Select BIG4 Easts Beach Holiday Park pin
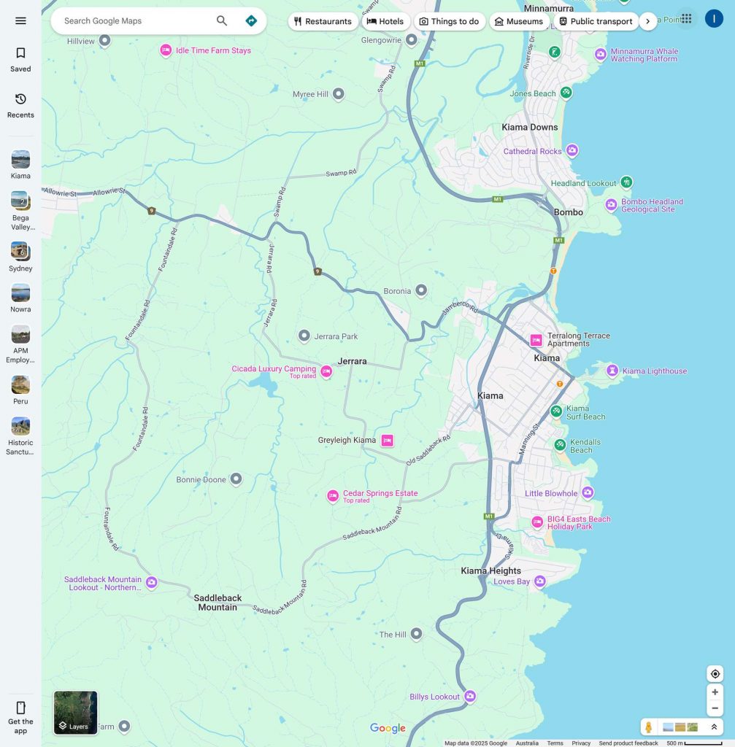 537,522
